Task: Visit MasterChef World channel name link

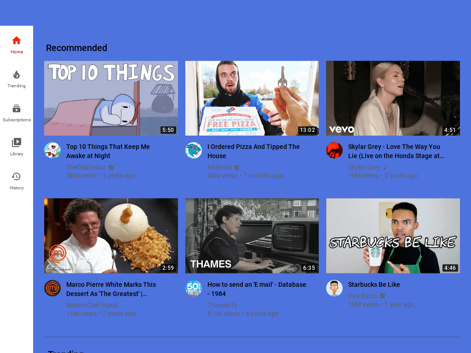Action: click(x=92, y=305)
